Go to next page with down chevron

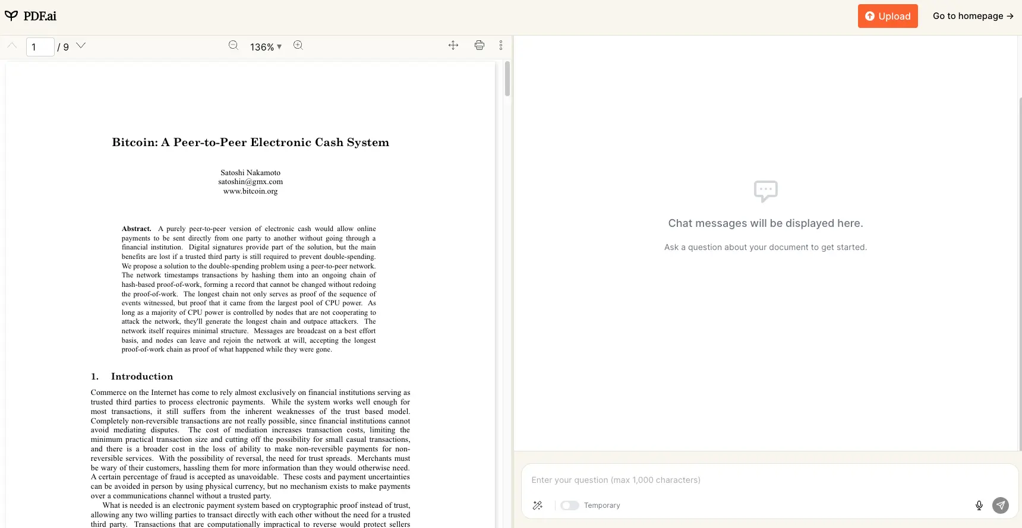pos(81,46)
